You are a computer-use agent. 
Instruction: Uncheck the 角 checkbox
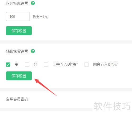point(8,65)
